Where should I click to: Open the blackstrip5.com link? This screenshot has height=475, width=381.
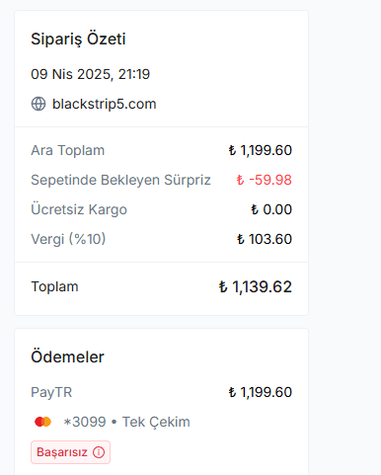pos(105,104)
